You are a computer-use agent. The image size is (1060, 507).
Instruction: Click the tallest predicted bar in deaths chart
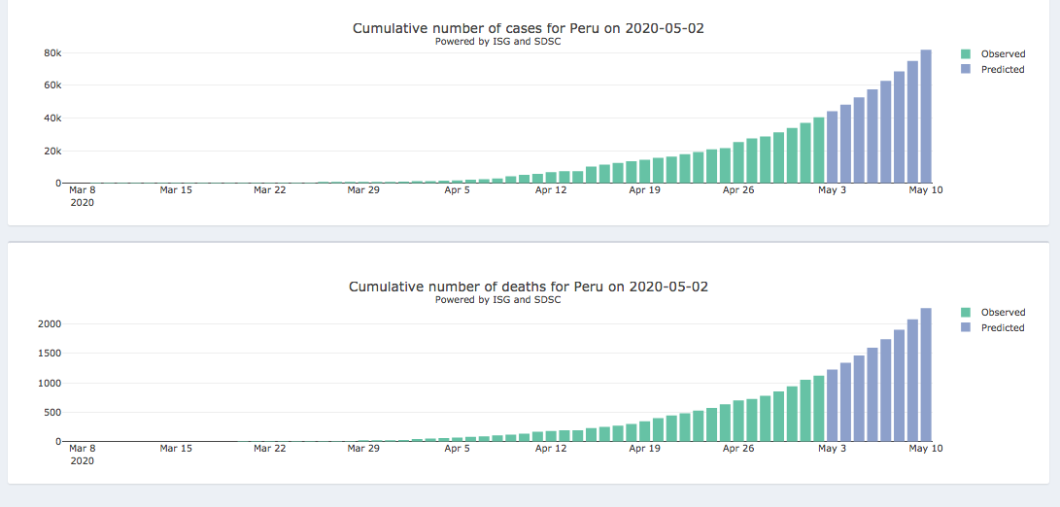pos(926,375)
